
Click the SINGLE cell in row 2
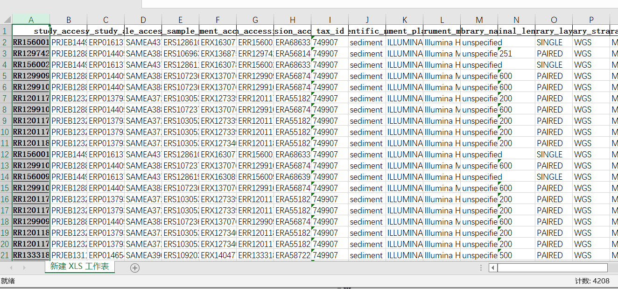click(x=554, y=42)
